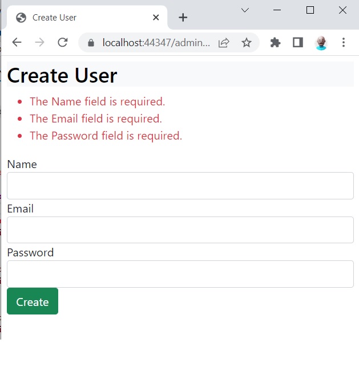
Task: Open the Extensions puzzle icon
Action: coord(275,43)
